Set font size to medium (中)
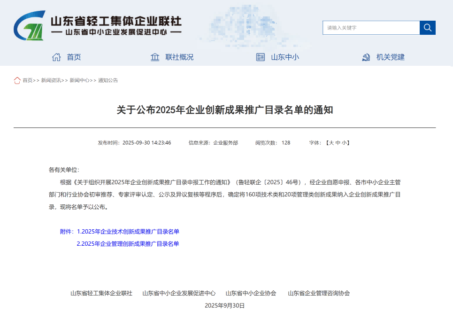The width and height of the screenshot is (453, 312). (x=338, y=143)
